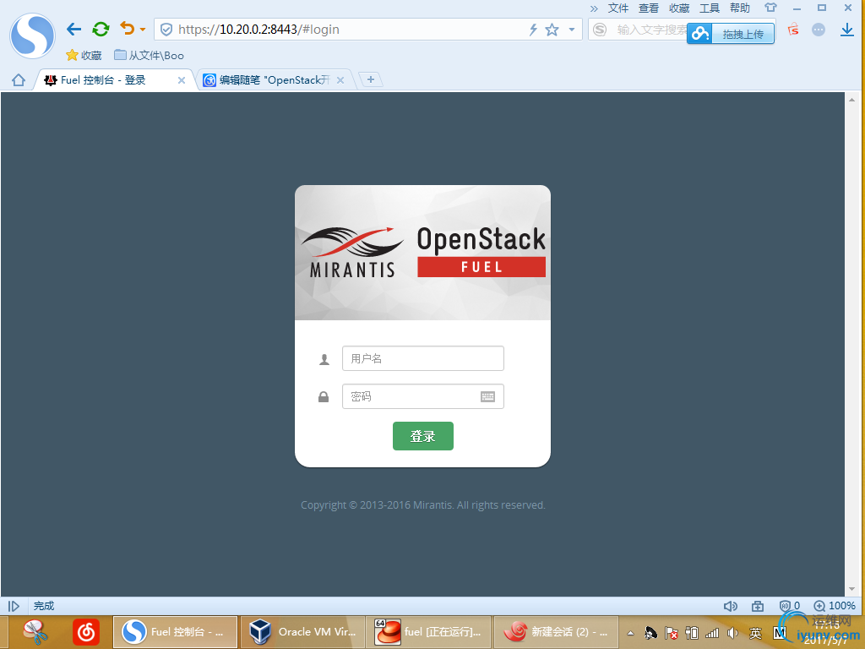Open Oracle VM VirtualBox from taskbar
The image size is (865, 649).
point(303,632)
